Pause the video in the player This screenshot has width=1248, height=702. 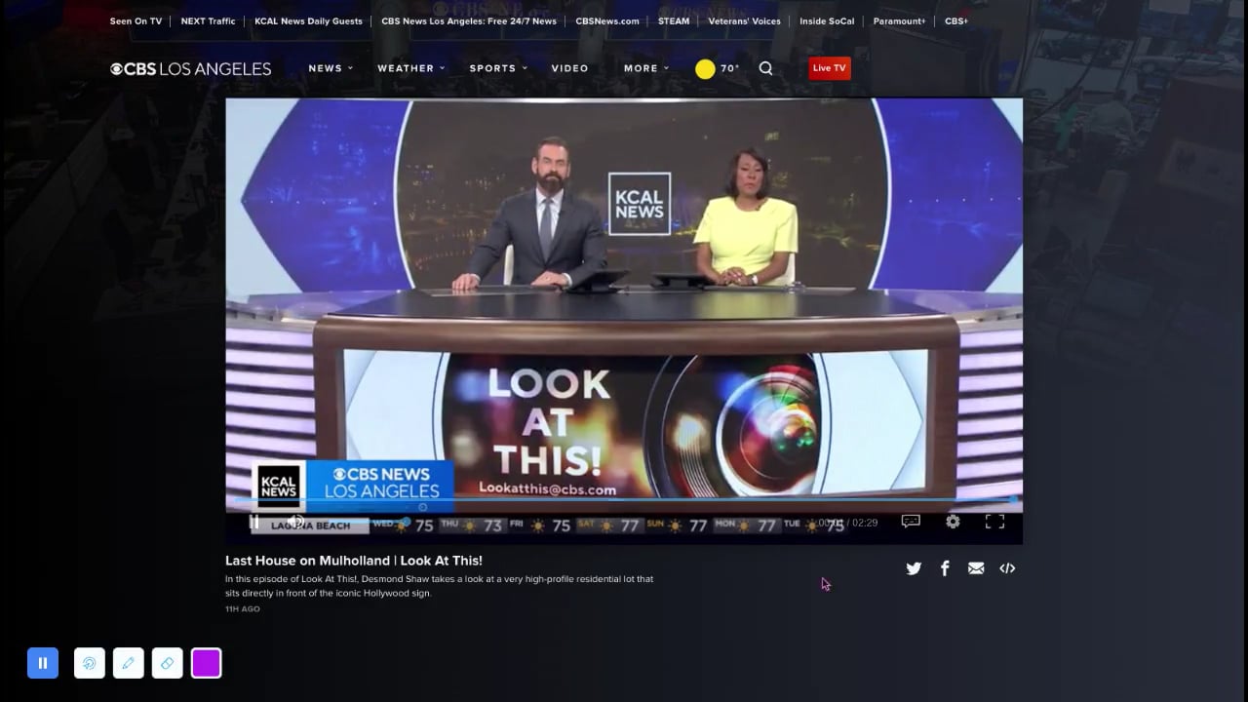point(254,522)
